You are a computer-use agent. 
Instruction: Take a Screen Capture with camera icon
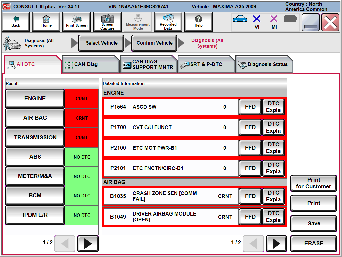point(107,22)
